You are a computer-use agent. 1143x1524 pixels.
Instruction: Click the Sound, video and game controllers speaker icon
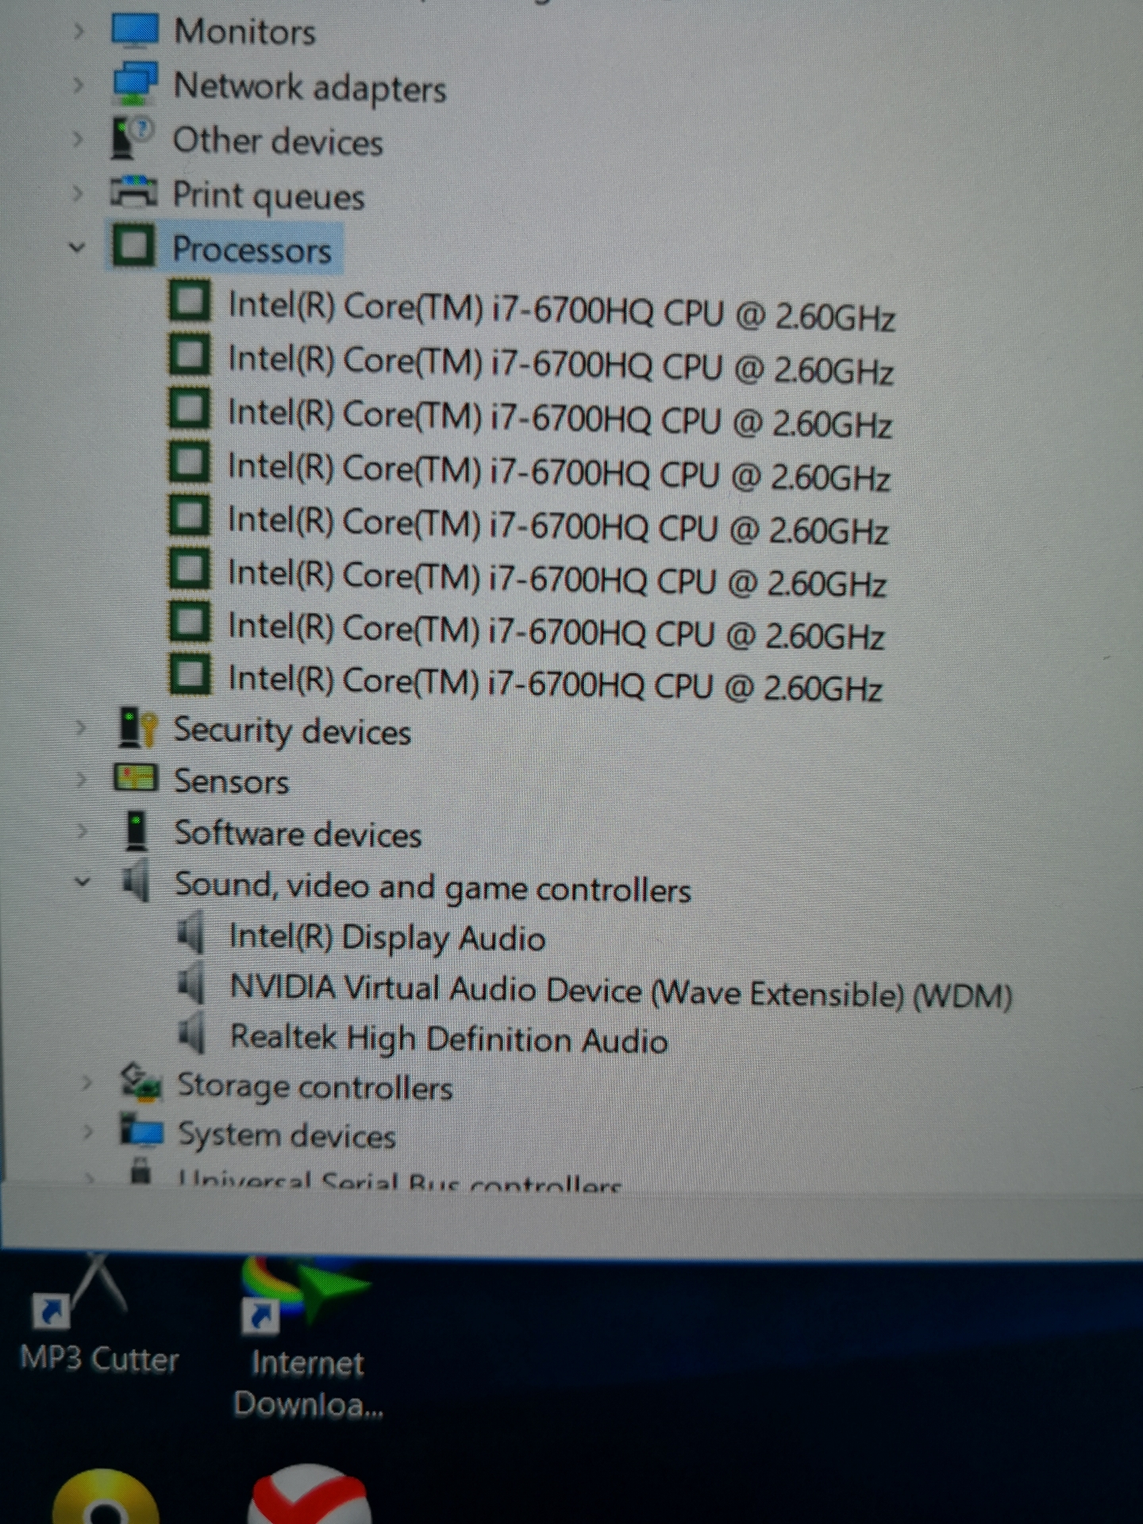point(136,881)
